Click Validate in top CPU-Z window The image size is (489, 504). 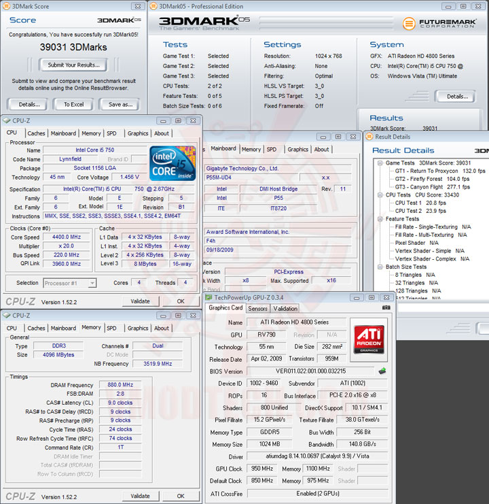(140, 301)
